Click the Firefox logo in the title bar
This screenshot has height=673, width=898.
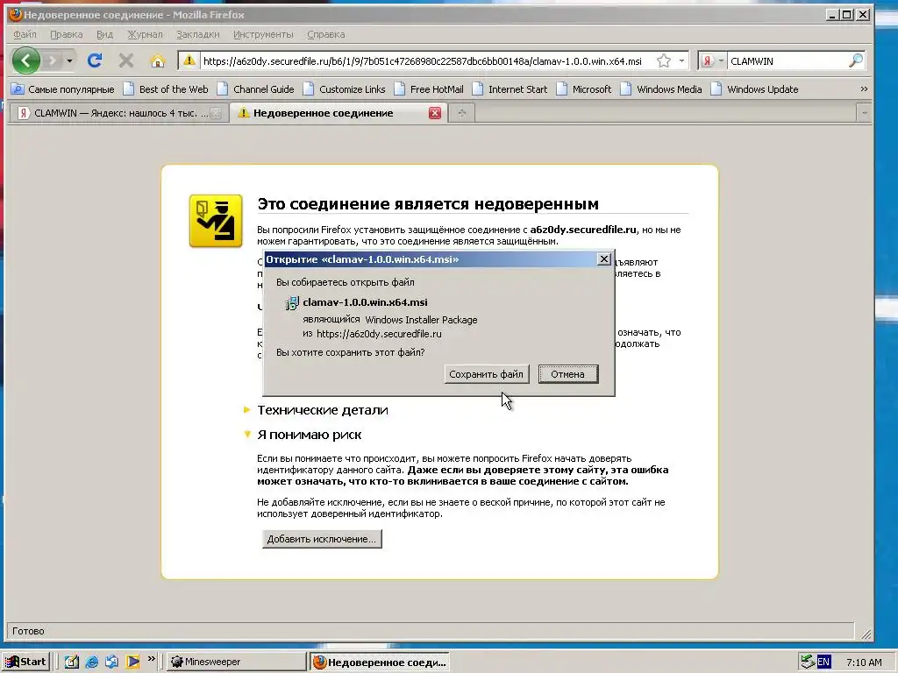pyautogui.click(x=16, y=14)
